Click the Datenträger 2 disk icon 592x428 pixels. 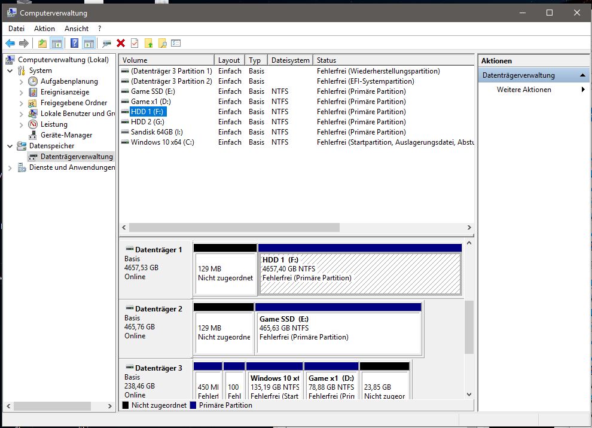click(130, 308)
